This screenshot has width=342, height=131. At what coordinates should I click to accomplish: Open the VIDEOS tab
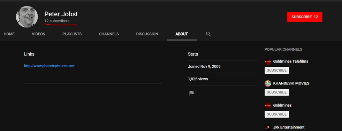pyautogui.click(x=38, y=34)
